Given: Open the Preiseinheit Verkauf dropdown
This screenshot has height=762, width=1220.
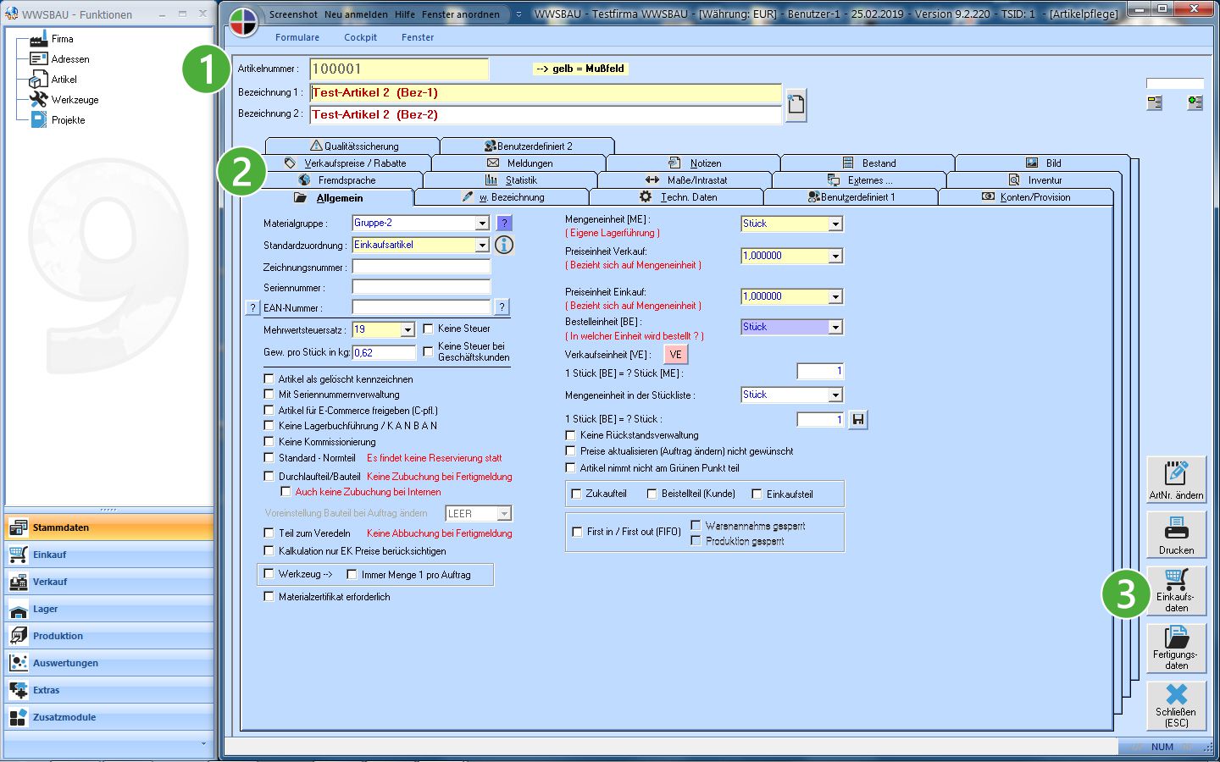Looking at the screenshot, I should (835, 257).
